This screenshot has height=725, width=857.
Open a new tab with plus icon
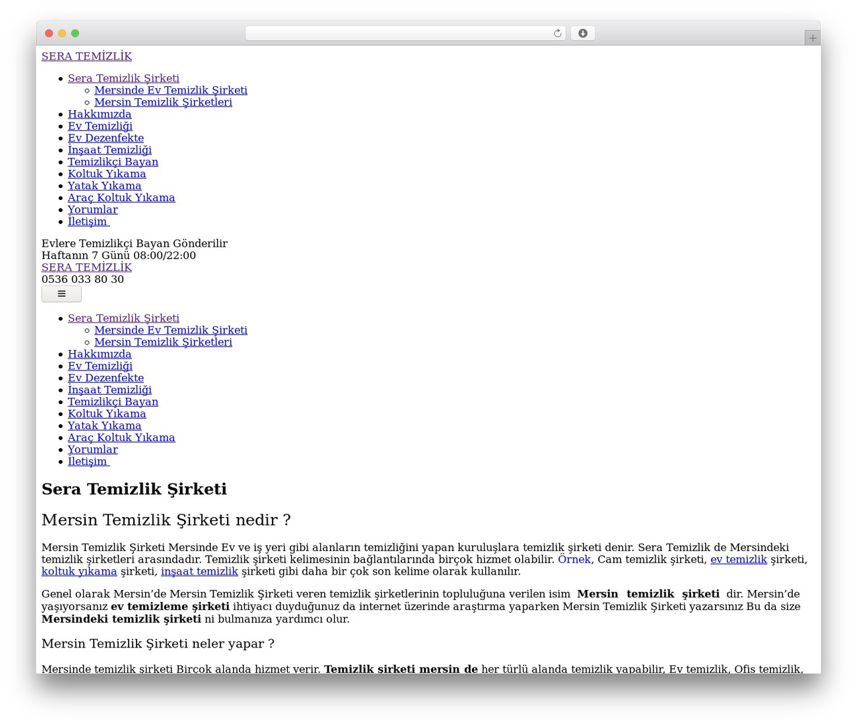tap(812, 38)
